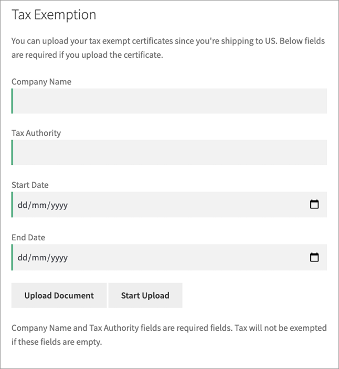
Task: Select the dd segment in Start Date
Action: (x=23, y=205)
